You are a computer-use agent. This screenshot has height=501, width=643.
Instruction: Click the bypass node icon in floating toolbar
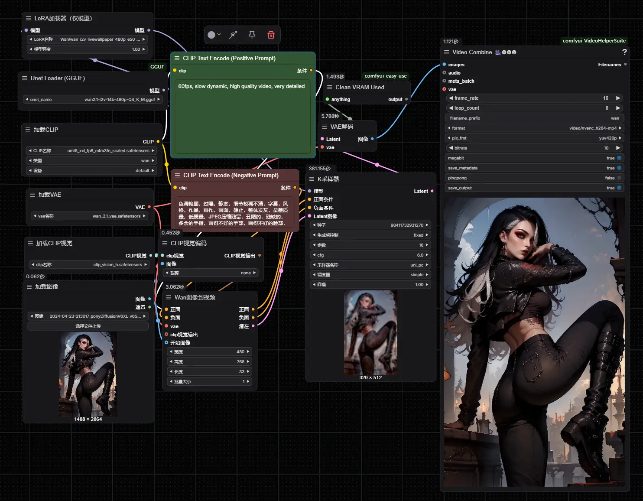[x=233, y=35]
